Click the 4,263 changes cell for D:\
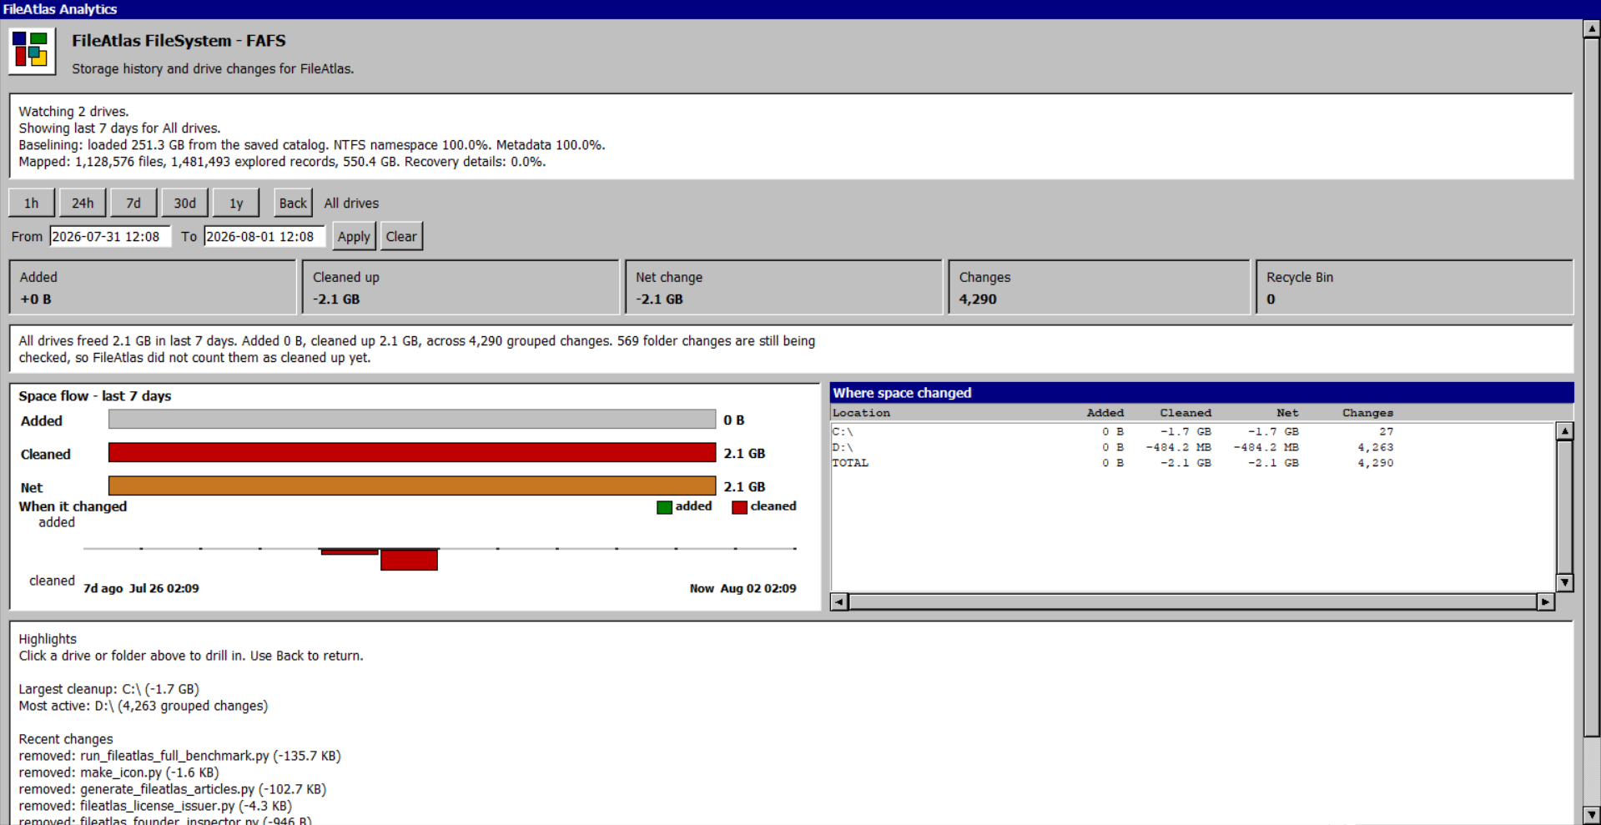The width and height of the screenshot is (1601, 825). click(x=1375, y=447)
